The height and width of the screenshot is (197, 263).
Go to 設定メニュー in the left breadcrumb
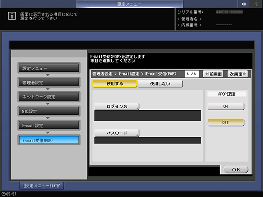click(x=49, y=68)
